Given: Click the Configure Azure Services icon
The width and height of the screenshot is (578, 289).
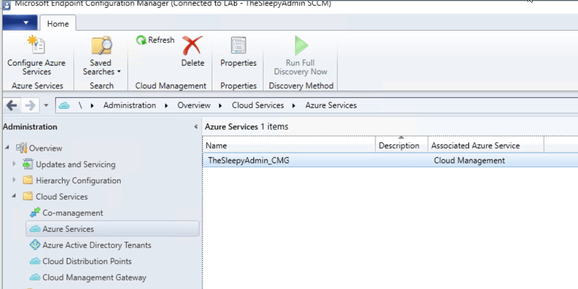Looking at the screenshot, I should point(36,46).
